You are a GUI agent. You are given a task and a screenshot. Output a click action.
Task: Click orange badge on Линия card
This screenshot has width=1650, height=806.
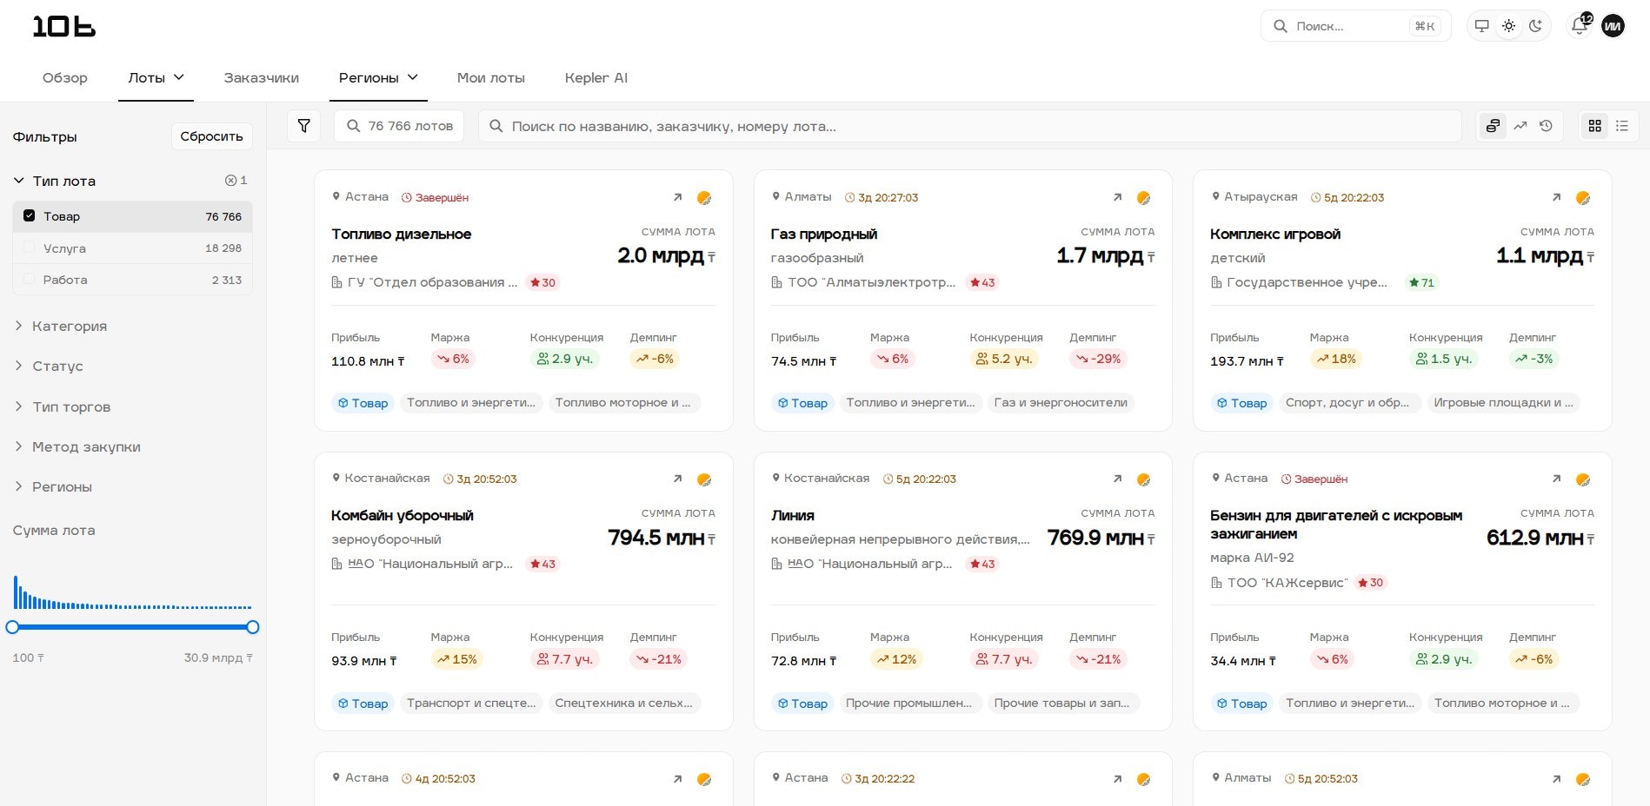click(1144, 479)
